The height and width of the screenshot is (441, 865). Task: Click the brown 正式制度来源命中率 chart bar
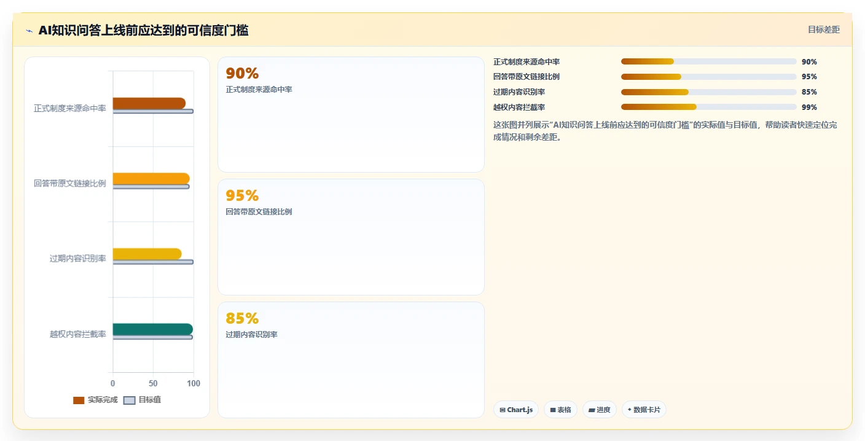pyautogui.click(x=149, y=103)
